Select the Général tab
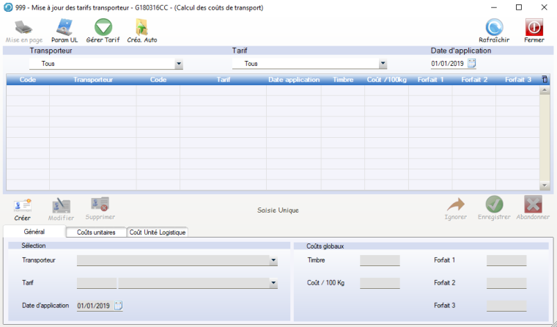The image size is (557, 327). click(34, 232)
